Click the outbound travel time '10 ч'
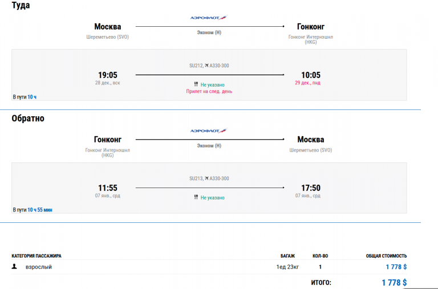The width and height of the screenshot is (438, 289). (32, 97)
